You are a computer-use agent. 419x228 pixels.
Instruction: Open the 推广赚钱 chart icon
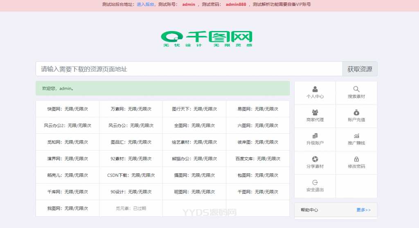356,136
